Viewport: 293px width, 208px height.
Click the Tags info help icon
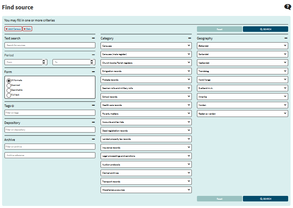click(13, 106)
